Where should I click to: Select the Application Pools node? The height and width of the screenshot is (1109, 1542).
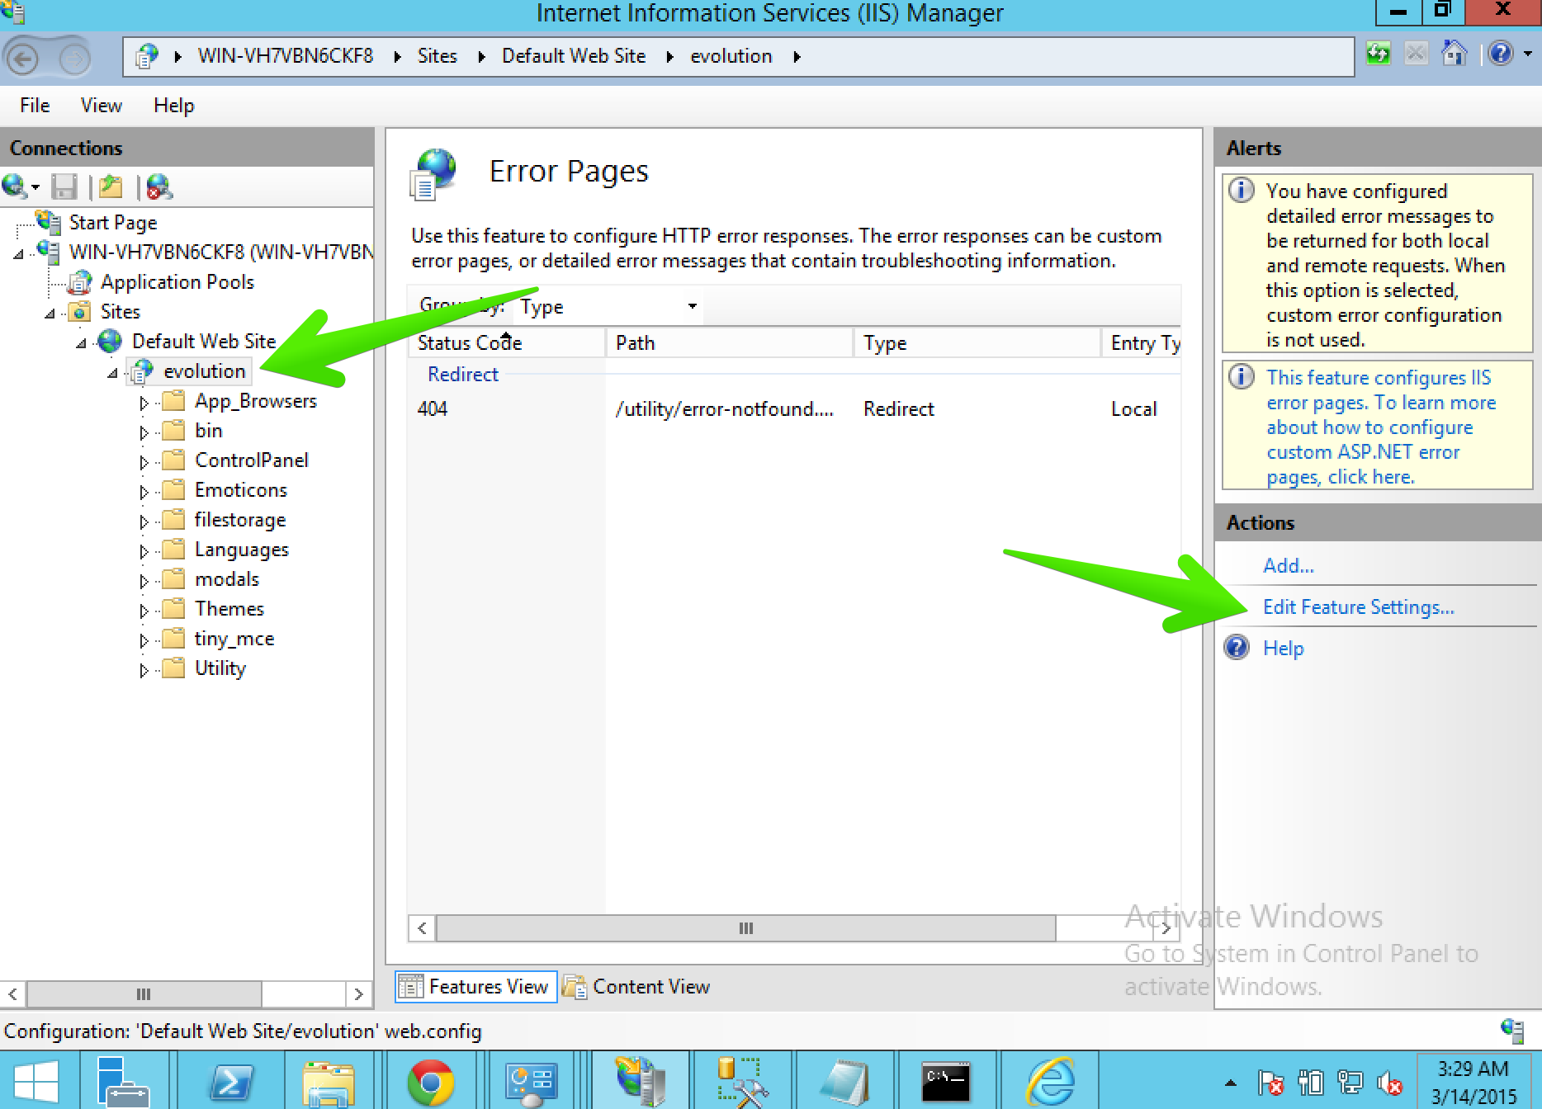[177, 282]
